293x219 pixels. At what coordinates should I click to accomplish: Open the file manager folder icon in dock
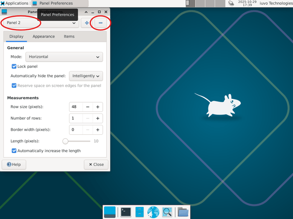point(183,212)
